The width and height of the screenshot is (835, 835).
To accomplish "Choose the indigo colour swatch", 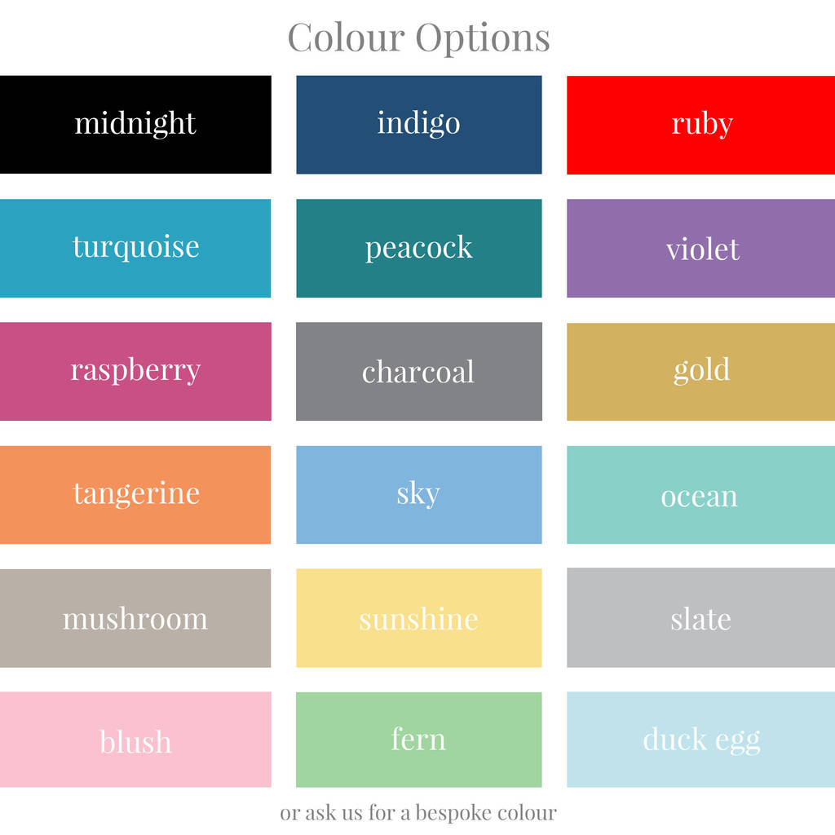I will click(x=419, y=125).
